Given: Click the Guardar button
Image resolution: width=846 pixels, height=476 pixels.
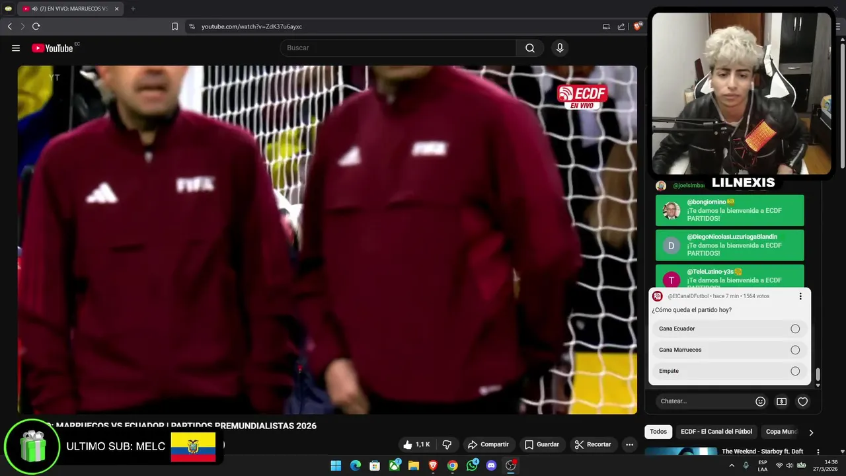Looking at the screenshot, I should 541,444.
